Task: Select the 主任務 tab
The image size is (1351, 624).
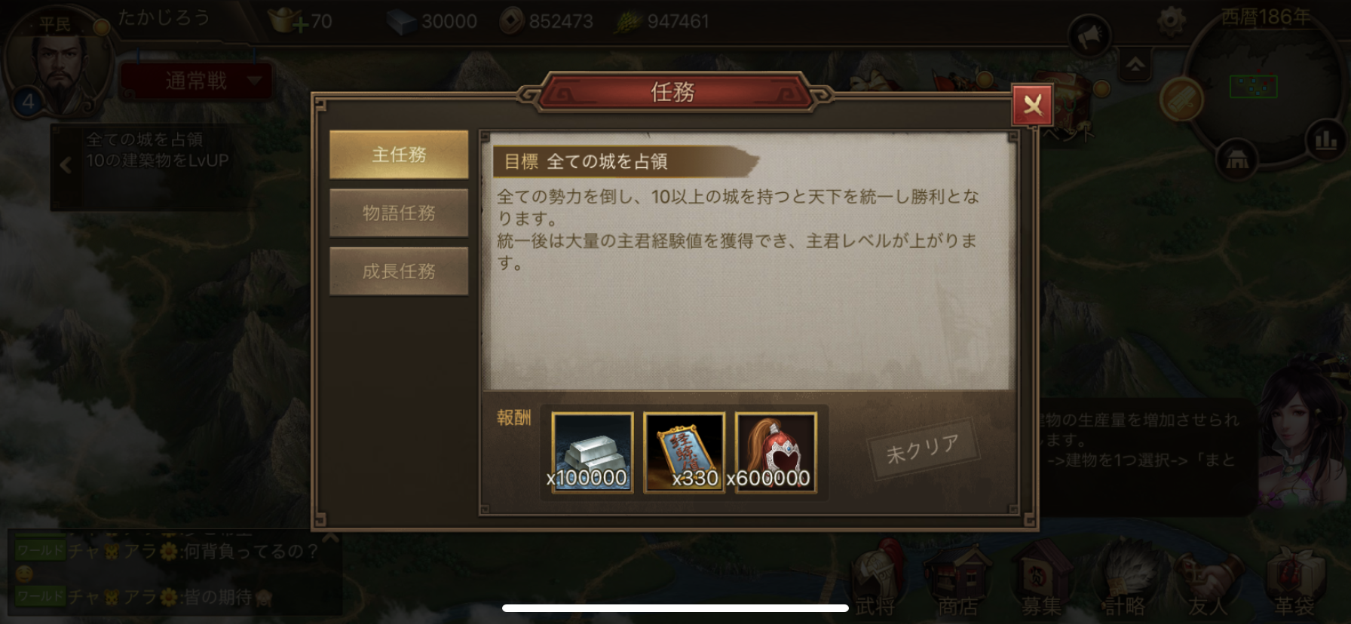Action: tap(399, 154)
